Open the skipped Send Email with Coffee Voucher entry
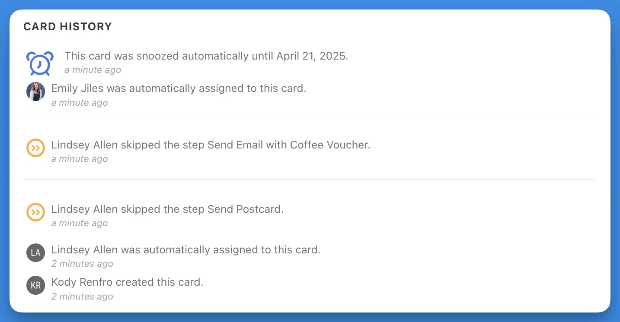Viewport: 620px width, 322px height. tap(211, 145)
